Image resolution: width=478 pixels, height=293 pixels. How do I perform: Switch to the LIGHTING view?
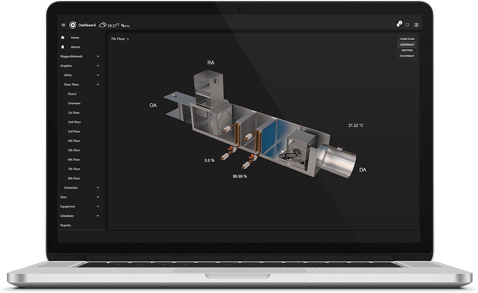pos(407,50)
